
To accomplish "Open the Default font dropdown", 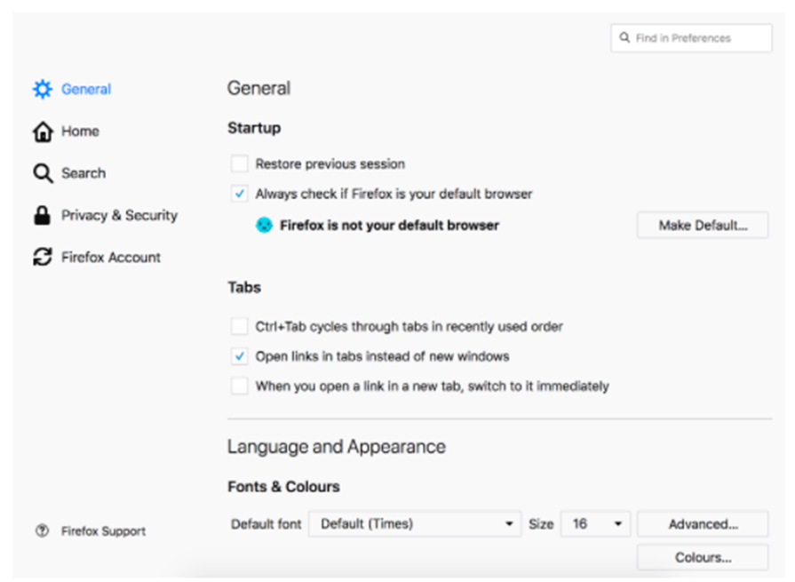I will (x=414, y=524).
